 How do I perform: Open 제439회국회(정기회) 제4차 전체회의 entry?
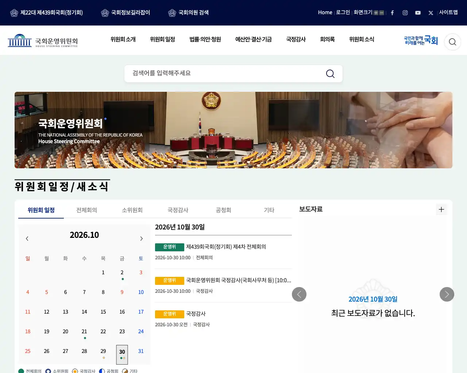226,247
